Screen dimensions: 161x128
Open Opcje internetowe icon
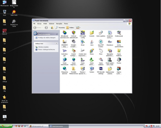pyautogui.click(x=64, y=61)
